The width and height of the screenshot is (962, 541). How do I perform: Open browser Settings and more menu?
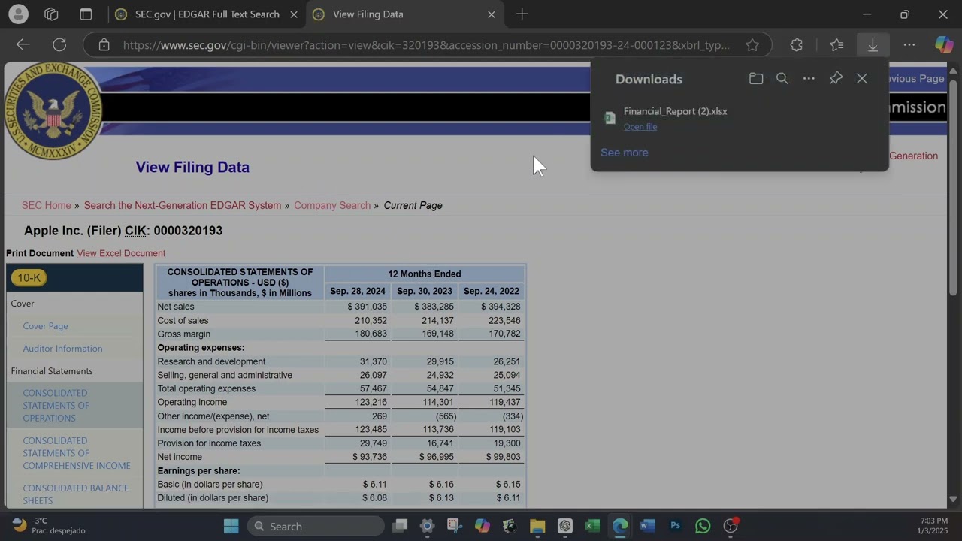click(909, 45)
